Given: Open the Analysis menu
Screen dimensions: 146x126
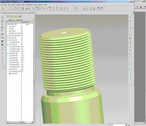Looking at the screenshot, I should (x=19, y=5).
